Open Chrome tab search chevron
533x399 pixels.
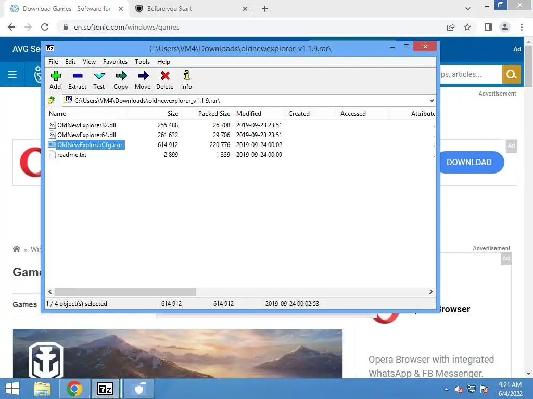point(468,9)
